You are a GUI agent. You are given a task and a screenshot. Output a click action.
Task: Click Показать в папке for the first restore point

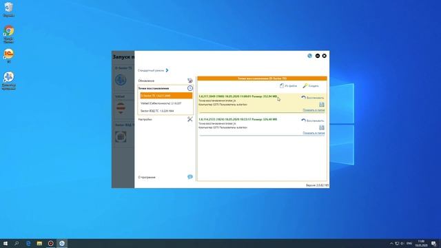pyautogui.click(x=314, y=110)
